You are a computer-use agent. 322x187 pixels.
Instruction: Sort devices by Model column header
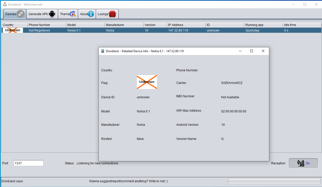(x=85, y=25)
